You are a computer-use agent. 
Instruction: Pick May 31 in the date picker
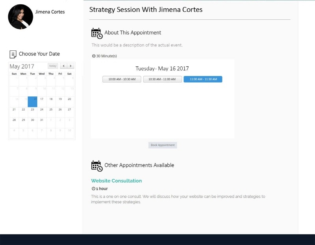[42, 123]
